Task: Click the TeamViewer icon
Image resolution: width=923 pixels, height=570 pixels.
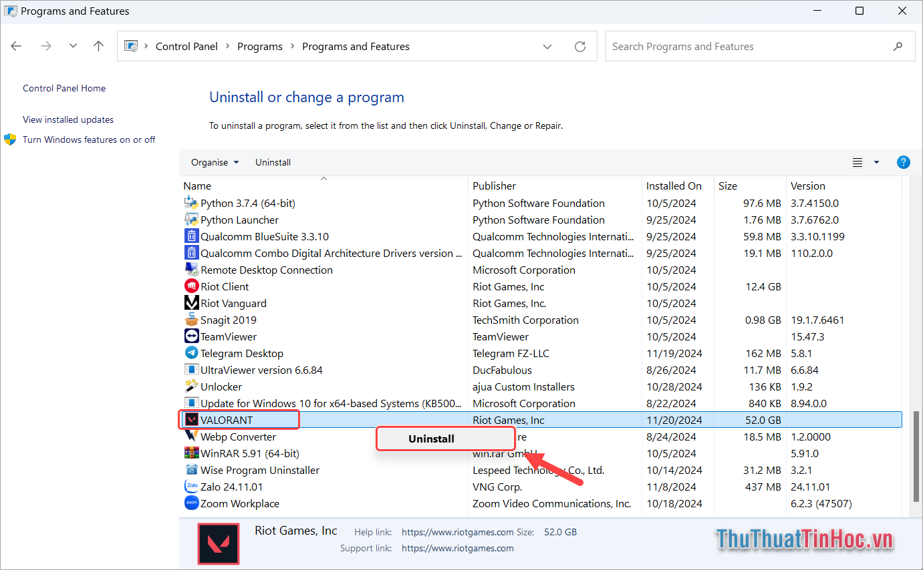Action: [190, 336]
